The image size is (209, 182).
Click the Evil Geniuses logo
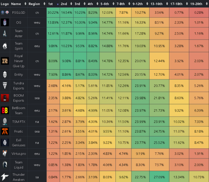coord(5,142)
